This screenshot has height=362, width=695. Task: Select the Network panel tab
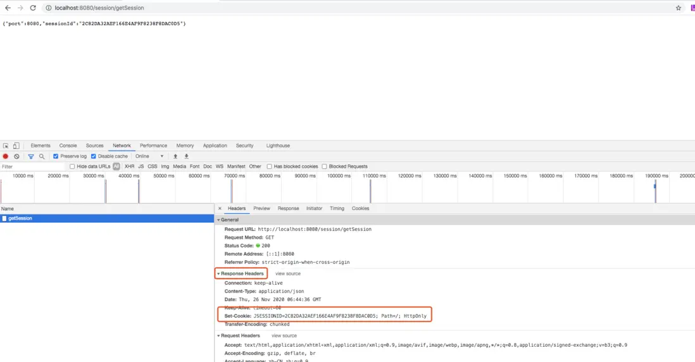click(x=122, y=146)
